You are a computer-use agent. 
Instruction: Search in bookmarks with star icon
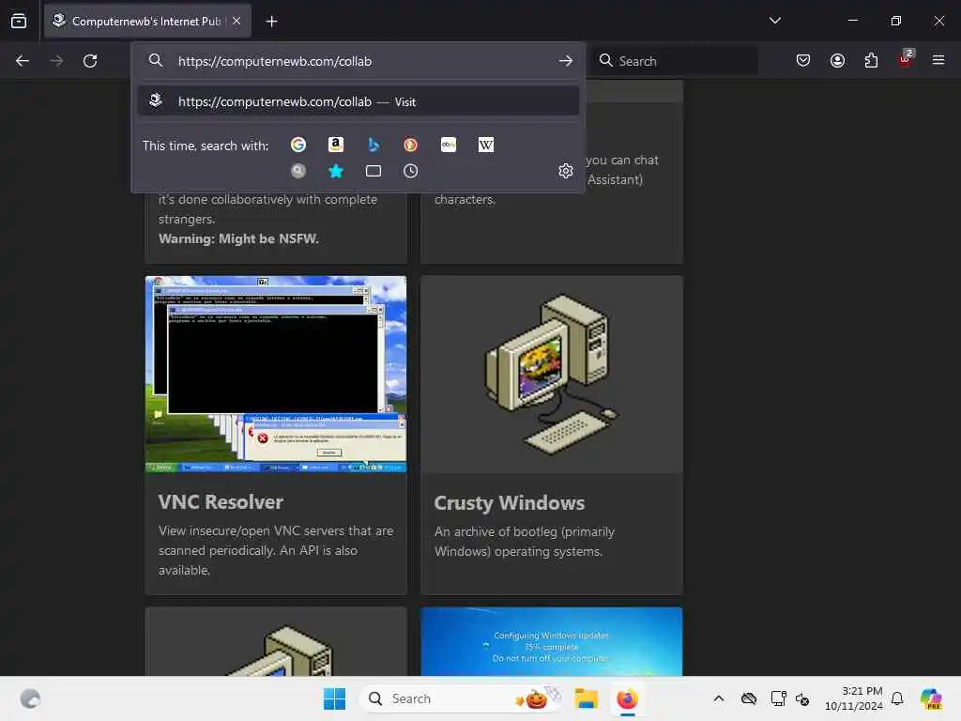click(336, 171)
